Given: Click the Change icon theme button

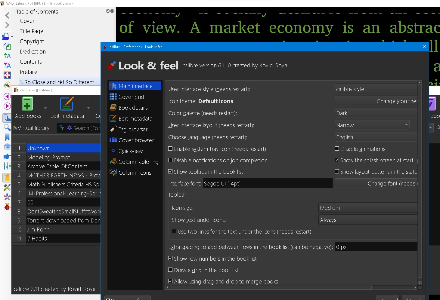Looking at the screenshot, I should [x=376, y=101].
